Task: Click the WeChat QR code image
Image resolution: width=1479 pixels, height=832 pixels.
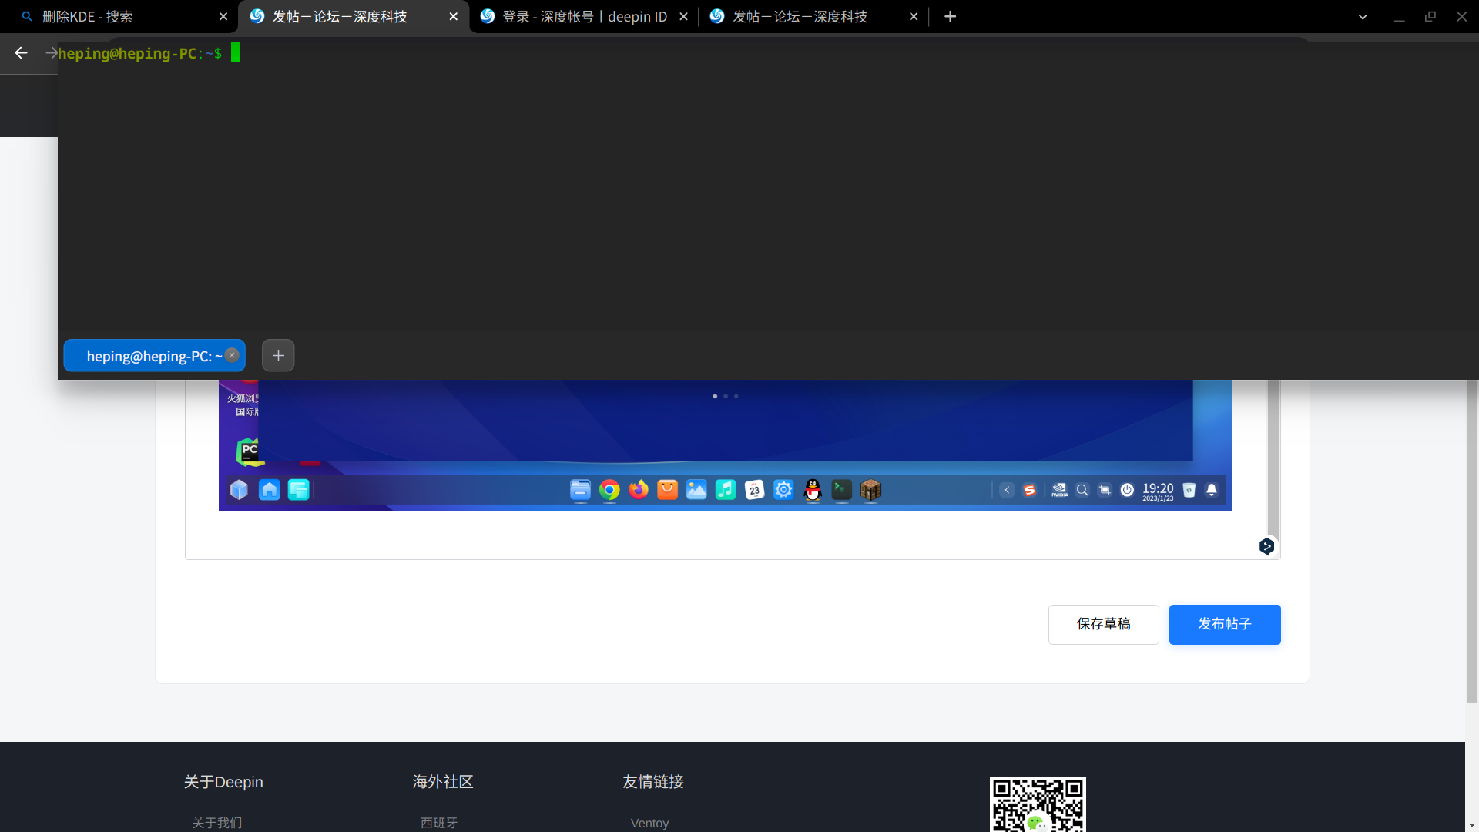Action: coord(1037,805)
